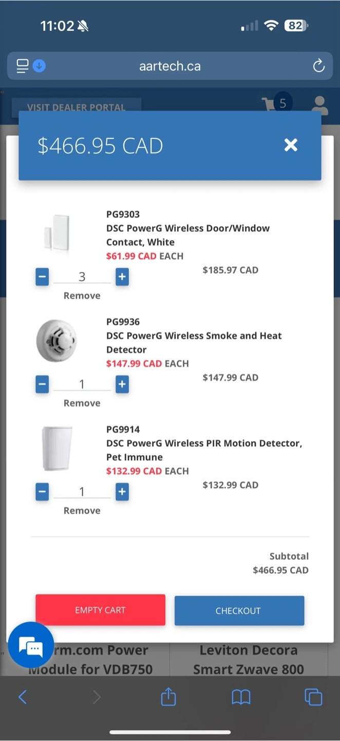The height and width of the screenshot is (741, 340).
Task: Go back to previous page
Action: 23,697
